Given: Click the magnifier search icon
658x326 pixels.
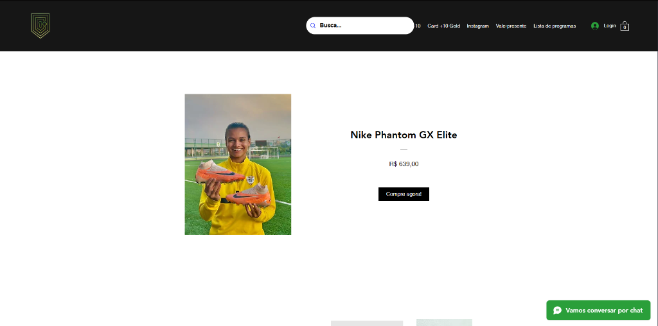Looking at the screenshot, I should 313,26.
